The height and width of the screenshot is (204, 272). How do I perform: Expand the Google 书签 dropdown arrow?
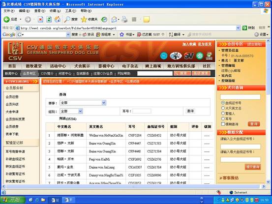pos(134,35)
